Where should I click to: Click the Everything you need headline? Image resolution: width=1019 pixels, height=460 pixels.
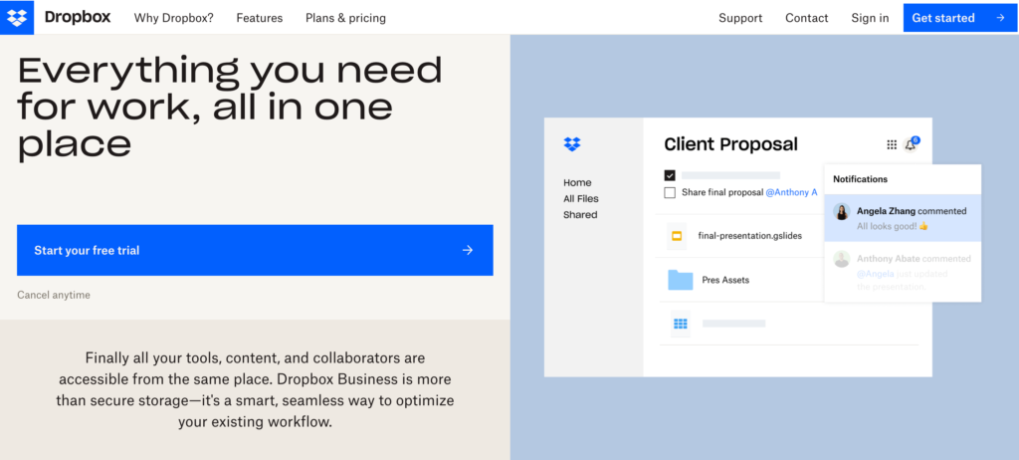pyautogui.click(x=230, y=107)
